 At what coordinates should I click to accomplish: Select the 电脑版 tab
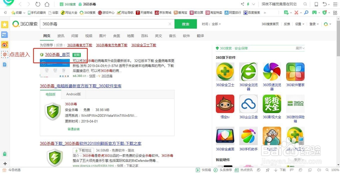(51, 94)
